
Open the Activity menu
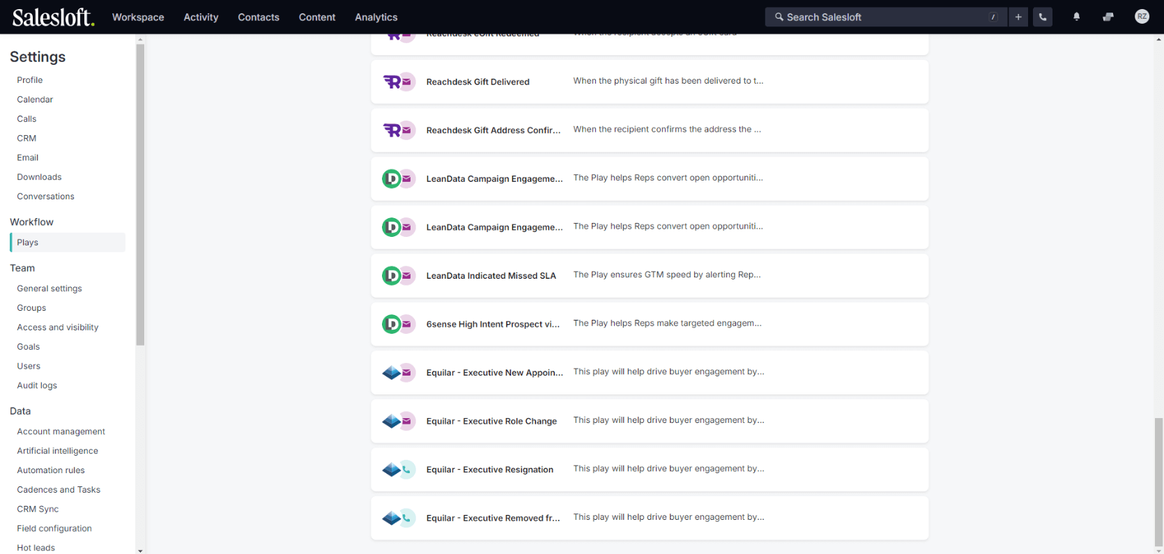click(x=201, y=17)
